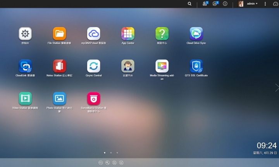Open the Helpdesk support agent icon
279x167 pixels.
[128, 66]
